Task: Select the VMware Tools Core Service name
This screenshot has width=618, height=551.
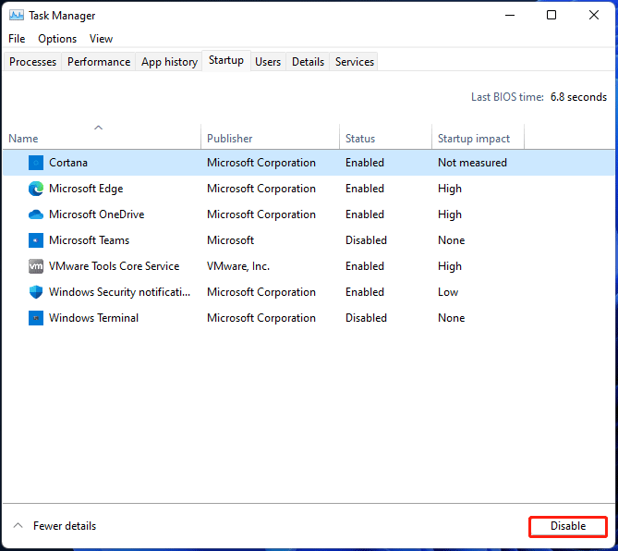Action: [x=114, y=266]
